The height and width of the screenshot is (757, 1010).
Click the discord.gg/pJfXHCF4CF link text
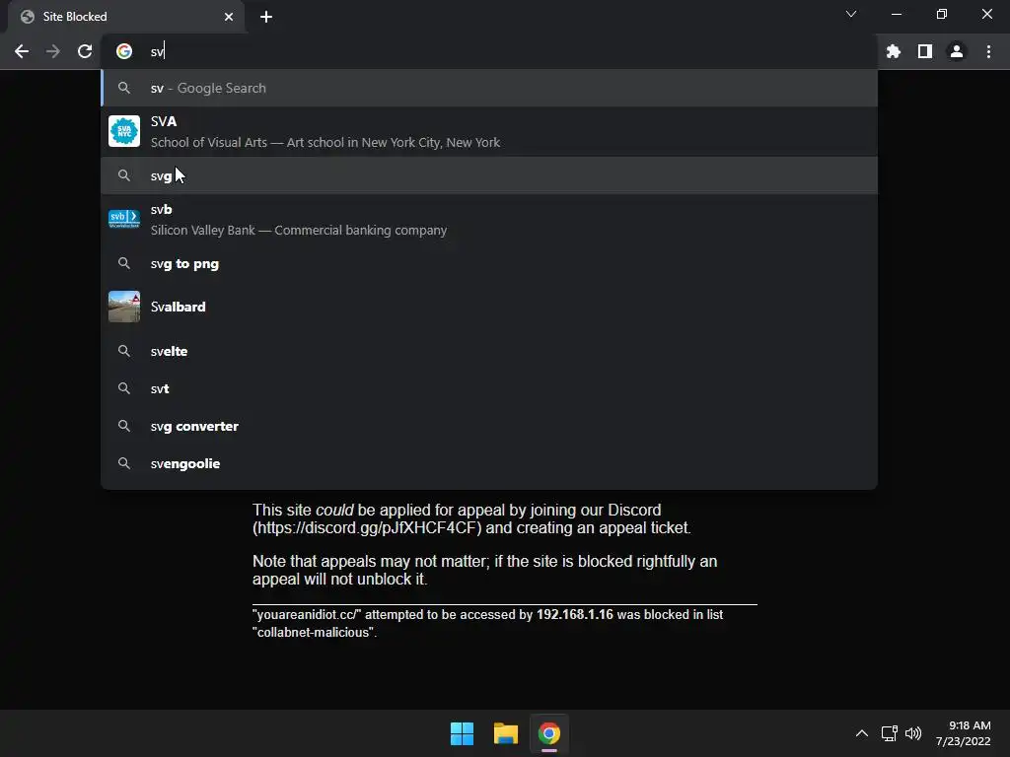[x=367, y=528]
